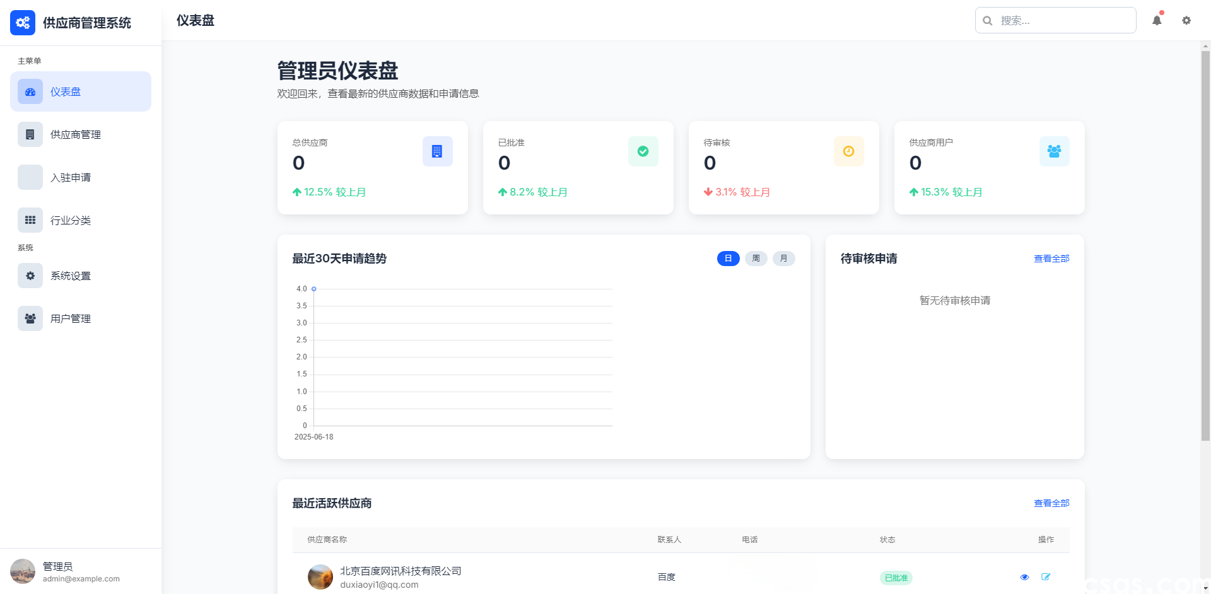Image resolution: width=1211 pixels, height=594 pixels.
Task: Click the 联系人 column header
Action: tap(669, 540)
